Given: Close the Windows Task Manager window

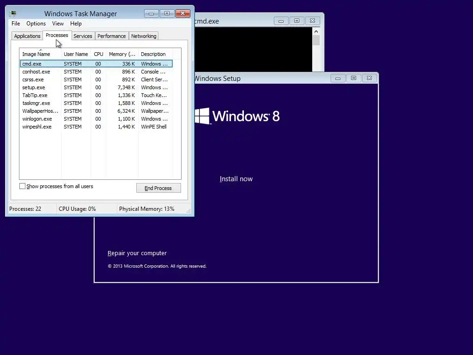Looking at the screenshot, I should coord(183,13).
